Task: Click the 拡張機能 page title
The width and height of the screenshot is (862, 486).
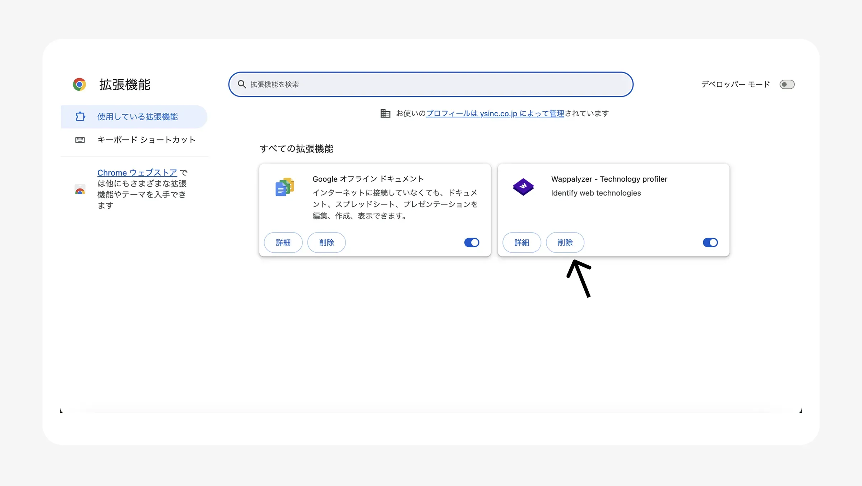Action: (x=125, y=85)
